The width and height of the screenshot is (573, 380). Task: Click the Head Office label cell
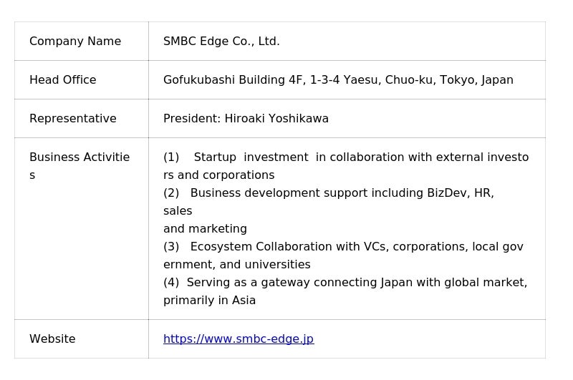point(63,80)
